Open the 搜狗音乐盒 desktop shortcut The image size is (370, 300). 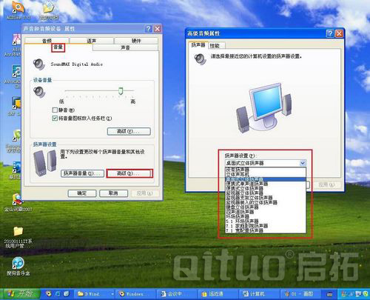click(18, 266)
